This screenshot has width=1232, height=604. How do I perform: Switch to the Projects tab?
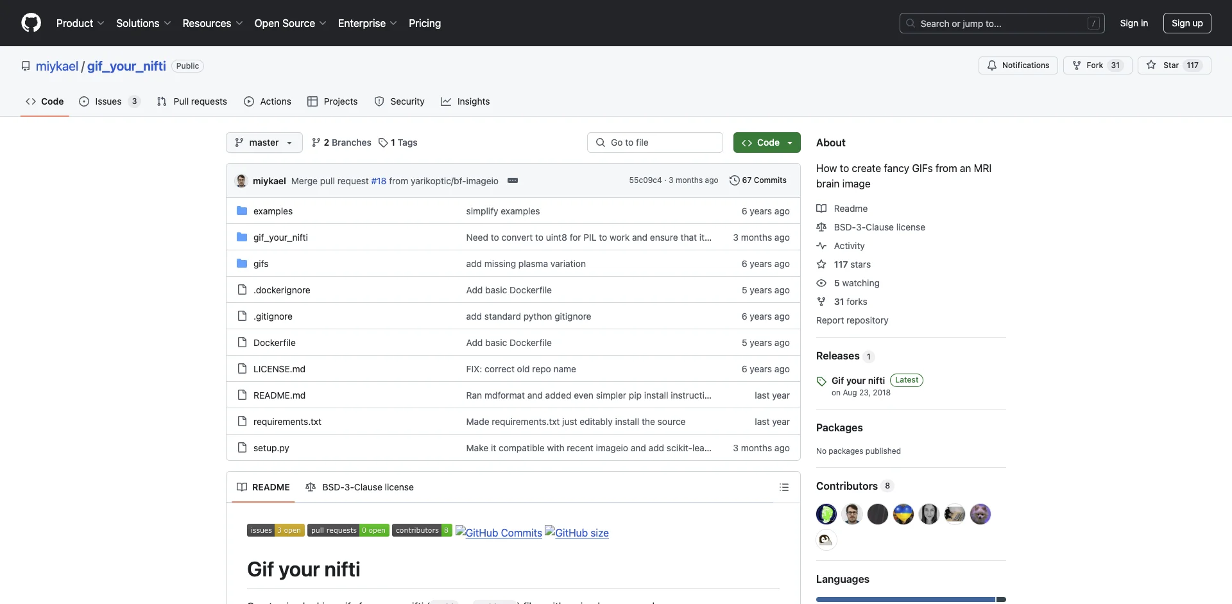[332, 101]
